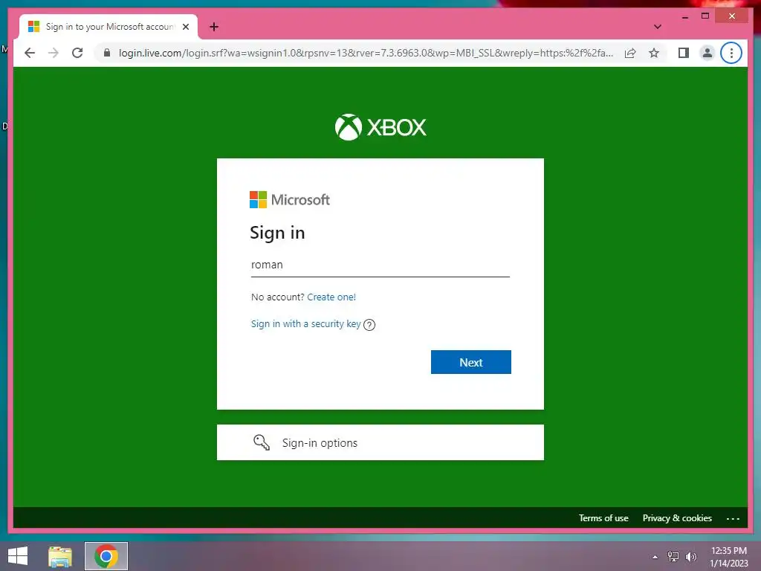Viewport: 761px width, 571px height.
Task: Close the Microsoft account sign-in tab
Action: pyautogui.click(x=185, y=27)
